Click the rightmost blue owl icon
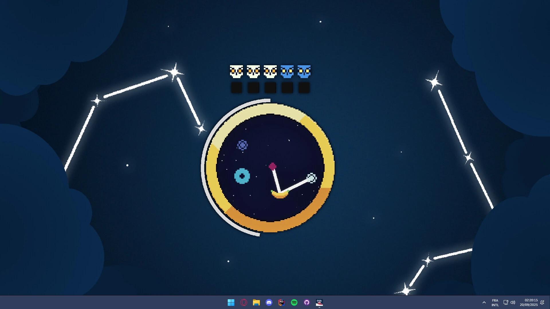 (304, 72)
